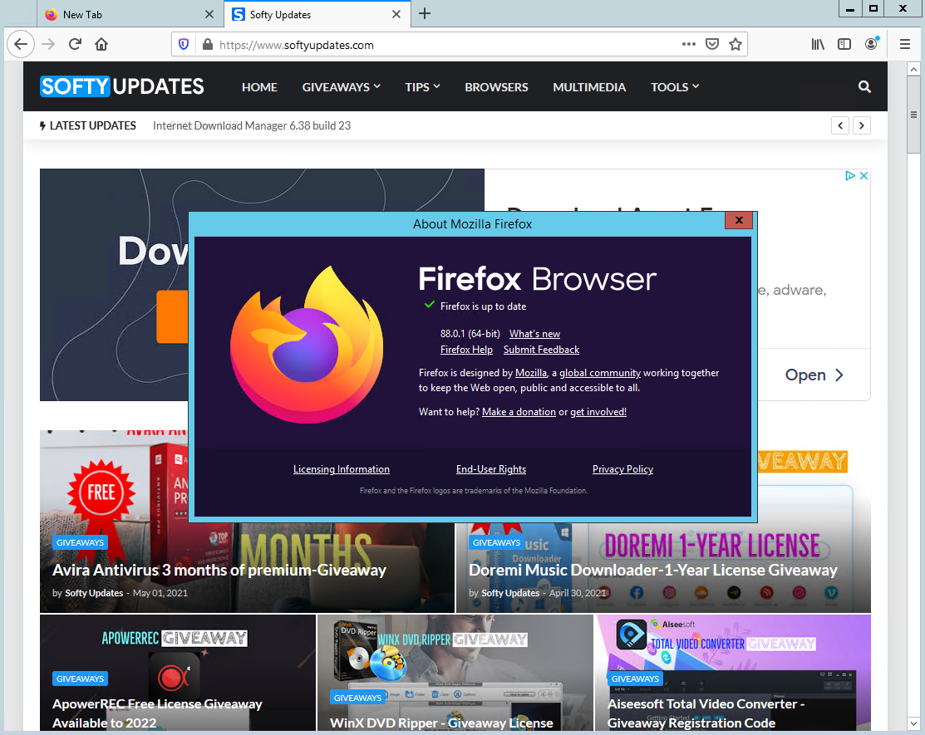This screenshot has height=735, width=925.
Task: Open WinX DVD Ripper giveaway article
Action: click(x=441, y=723)
